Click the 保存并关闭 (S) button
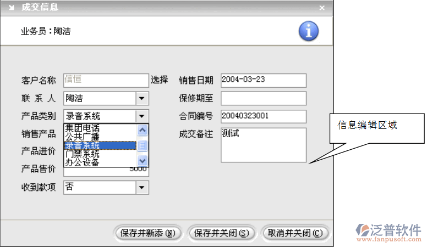 [222, 233]
